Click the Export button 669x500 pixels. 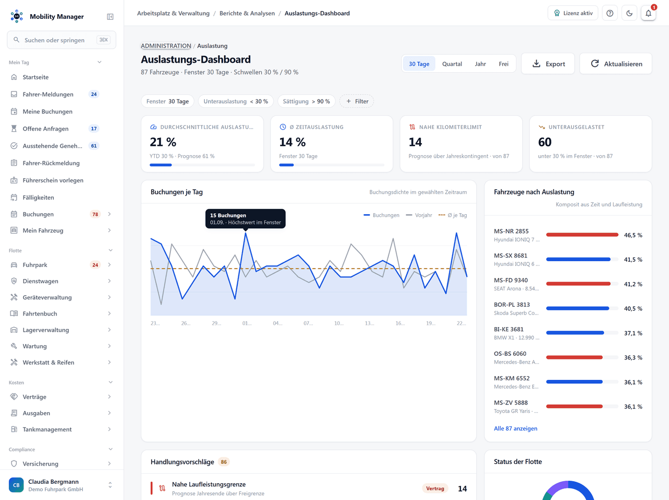[x=548, y=64]
